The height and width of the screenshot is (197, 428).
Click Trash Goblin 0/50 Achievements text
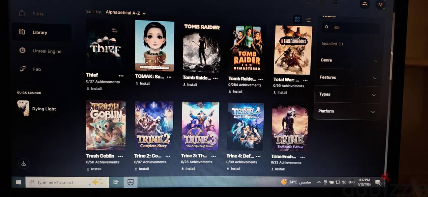[103, 162]
